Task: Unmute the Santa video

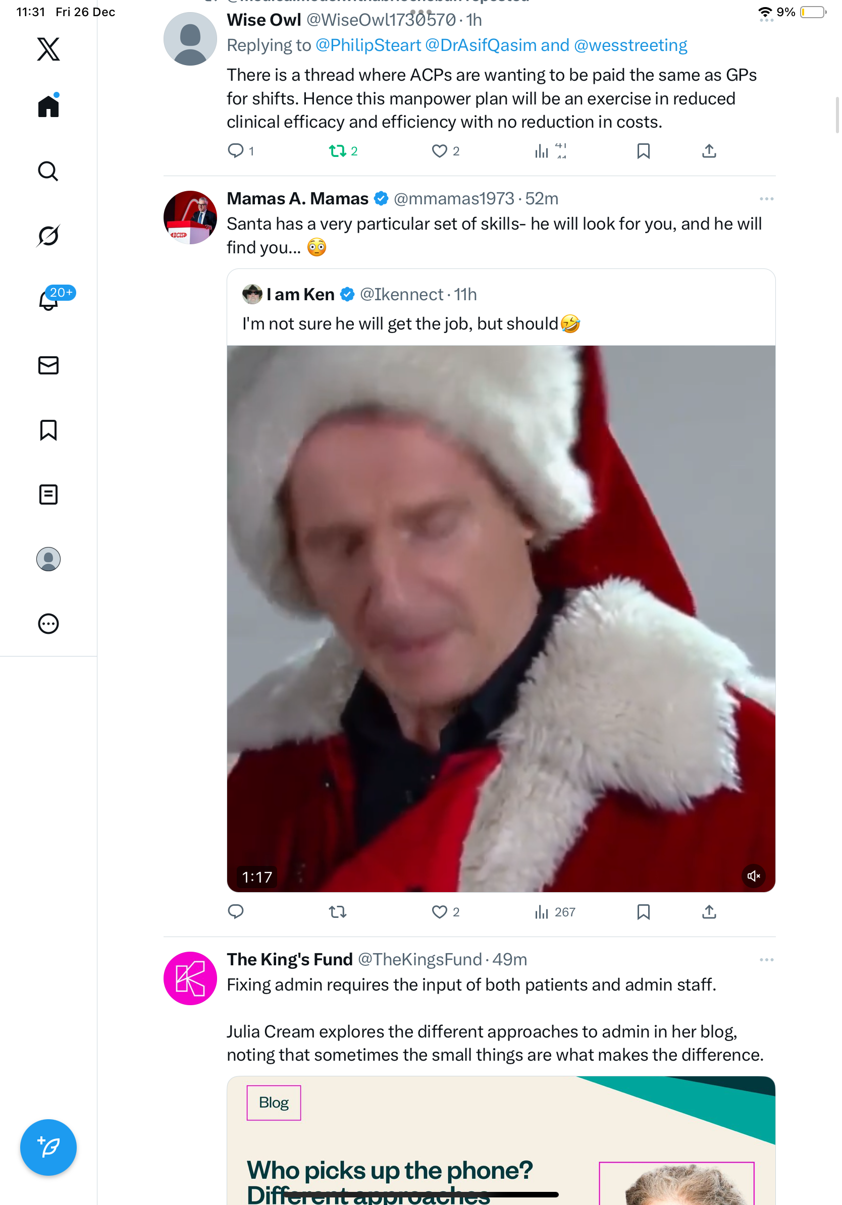Action: pyautogui.click(x=753, y=876)
